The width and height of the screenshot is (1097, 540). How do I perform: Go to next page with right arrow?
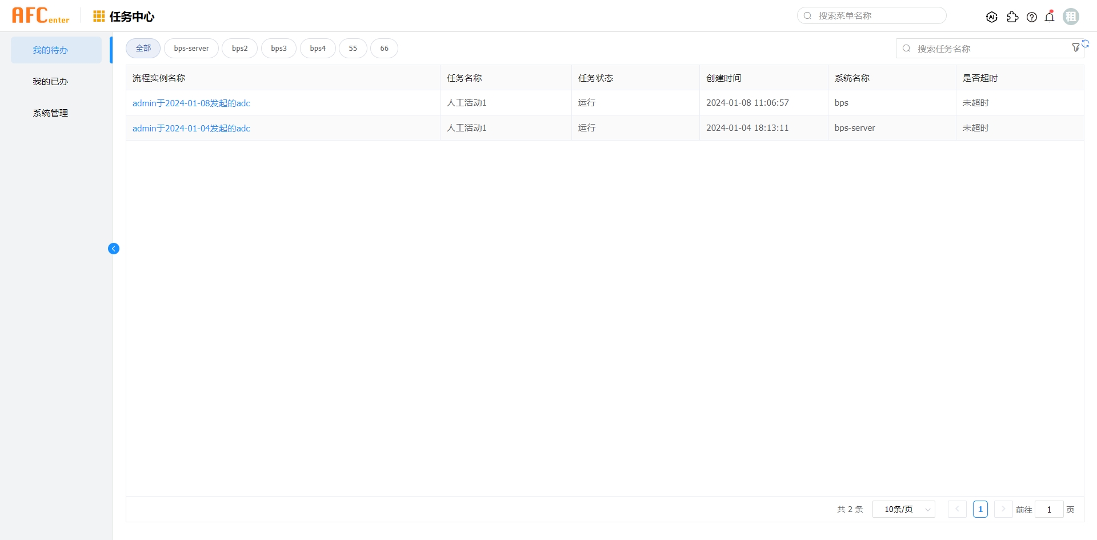point(1003,509)
